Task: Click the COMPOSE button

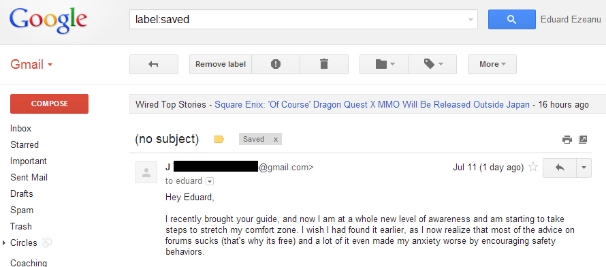Action: coord(50,104)
